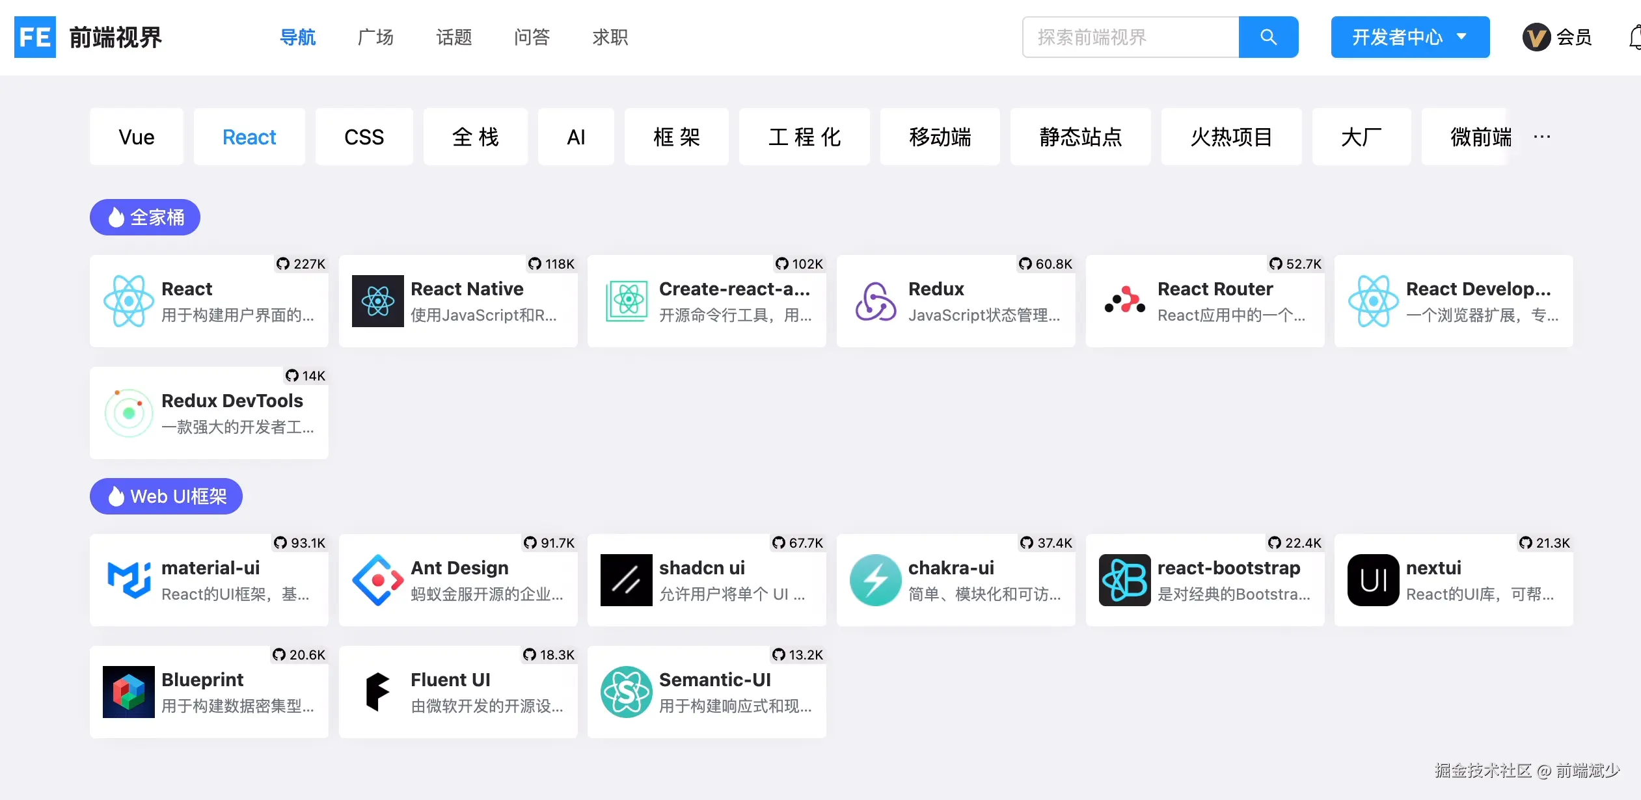Click the GitHub 13.2K star badge
This screenshot has height=800, width=1641.
(x=797, y=655)
